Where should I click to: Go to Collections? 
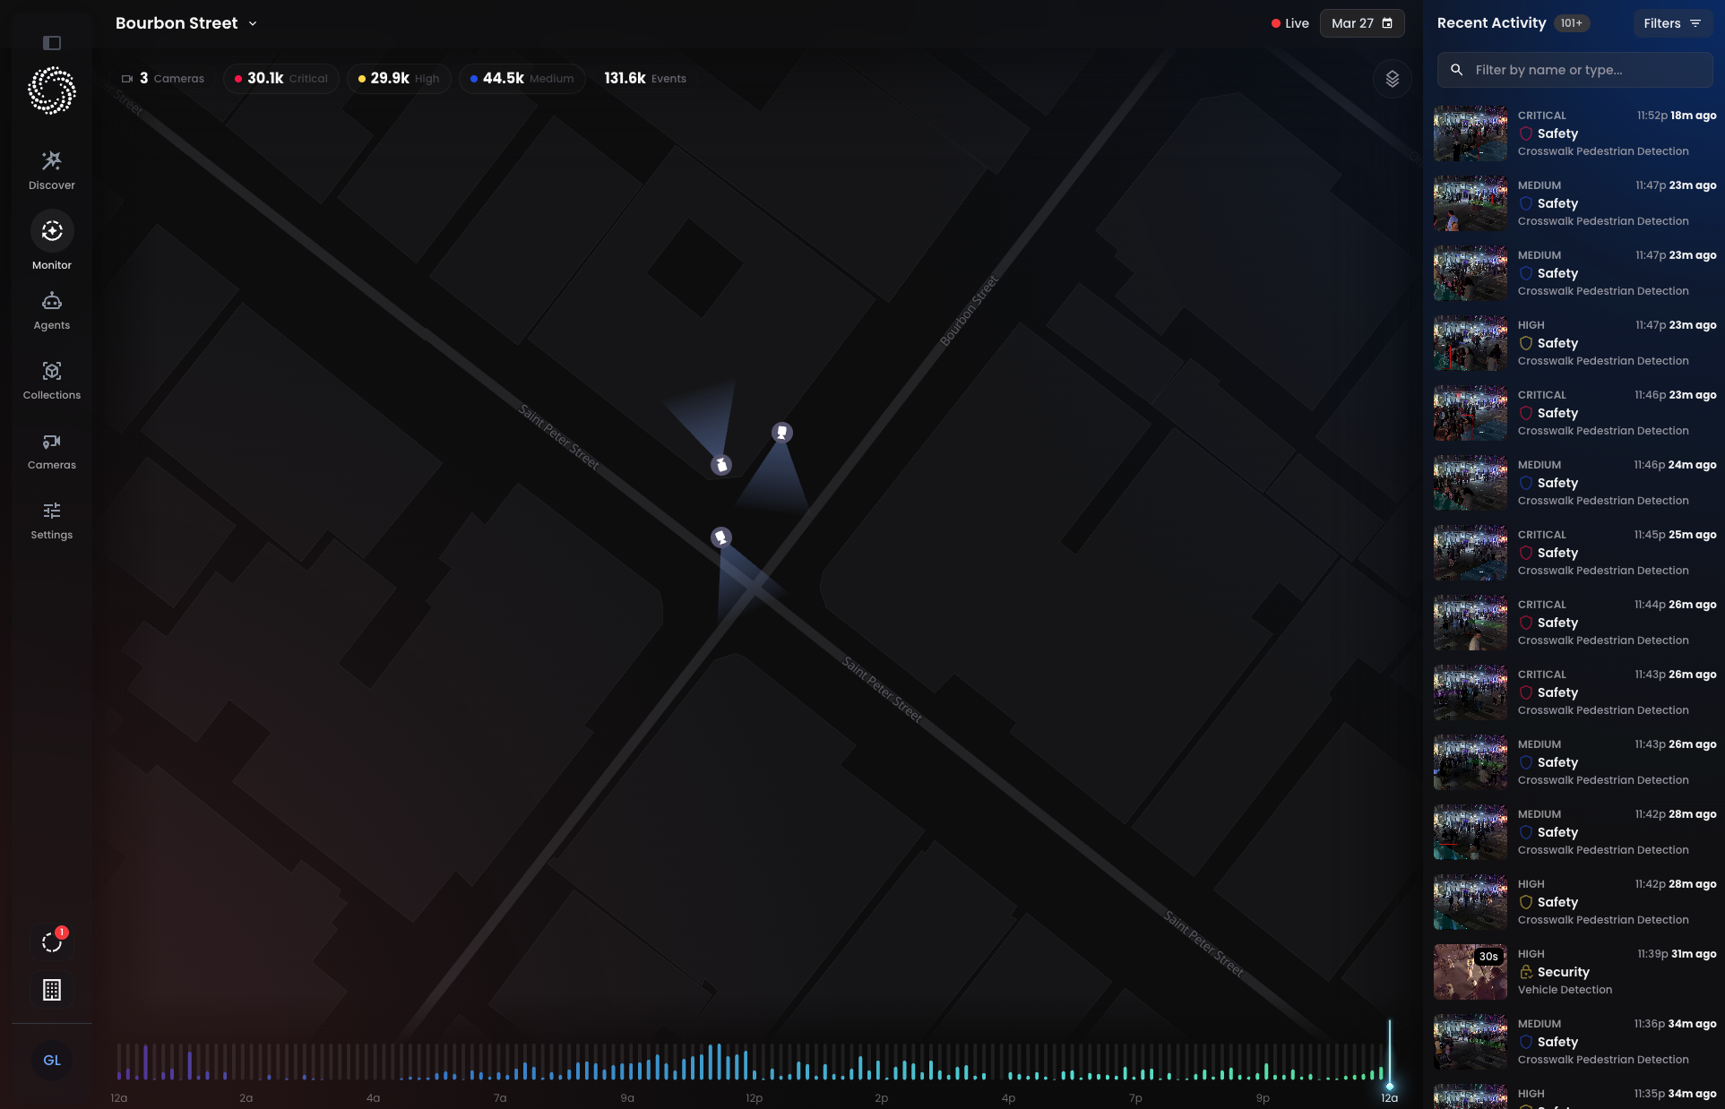(x=52, y=381)
